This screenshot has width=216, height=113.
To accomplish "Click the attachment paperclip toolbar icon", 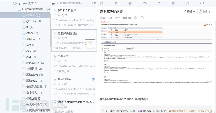I will [x=199, y=12].
